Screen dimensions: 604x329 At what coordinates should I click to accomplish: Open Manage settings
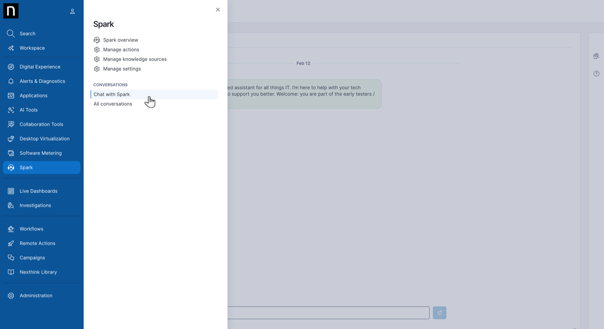(x=122, y=69)
